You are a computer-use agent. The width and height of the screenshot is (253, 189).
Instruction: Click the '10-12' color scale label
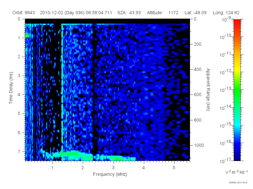pos(225,72)
